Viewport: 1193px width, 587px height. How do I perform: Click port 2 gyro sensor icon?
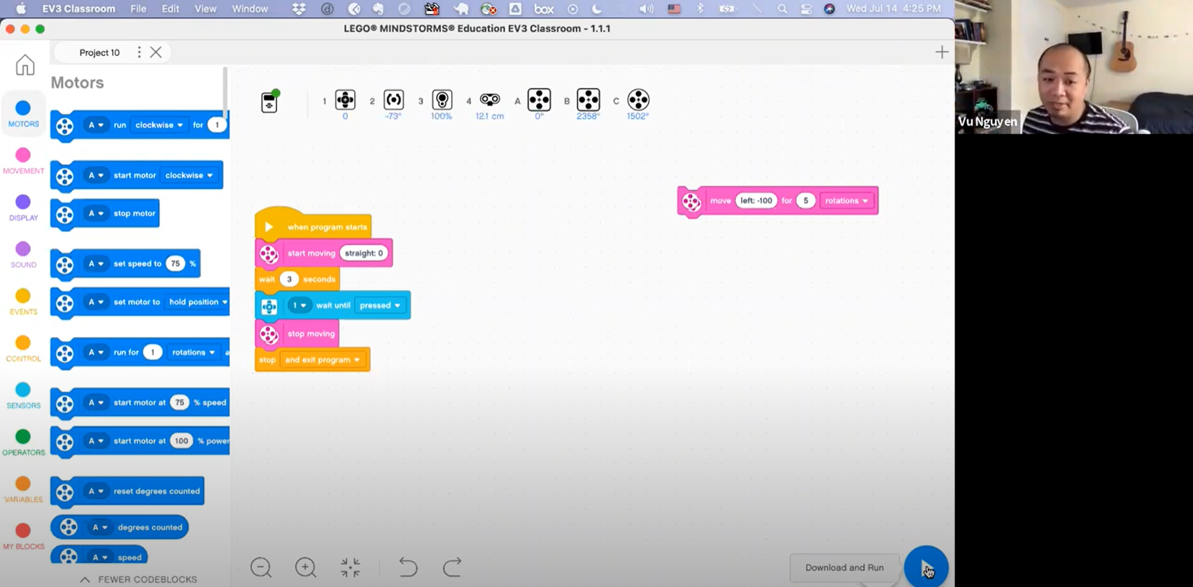(x=394, y=100)
